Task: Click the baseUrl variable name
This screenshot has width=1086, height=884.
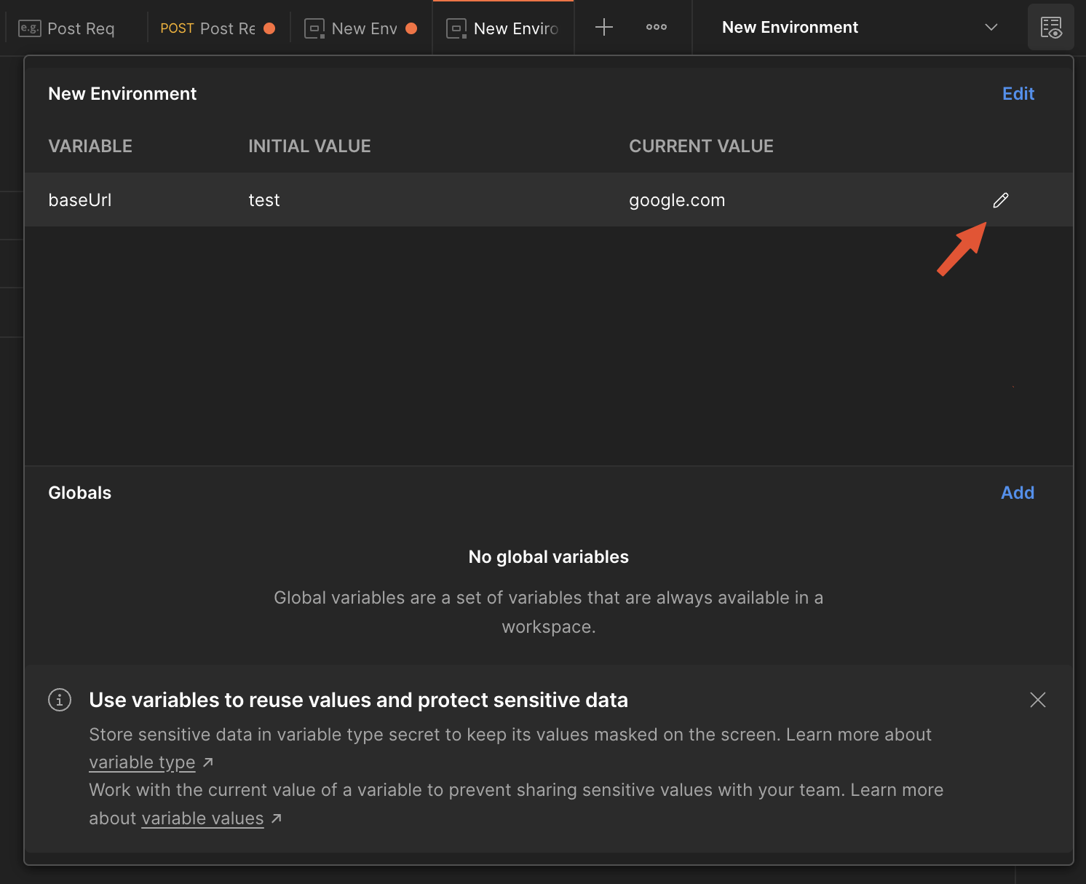Action: click(x=79, y=200)
